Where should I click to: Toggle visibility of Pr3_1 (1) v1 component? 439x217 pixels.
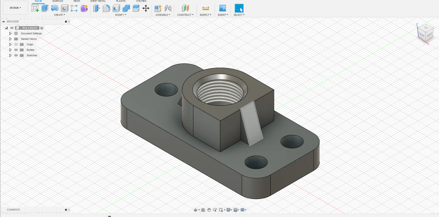[x=12, y=28]
